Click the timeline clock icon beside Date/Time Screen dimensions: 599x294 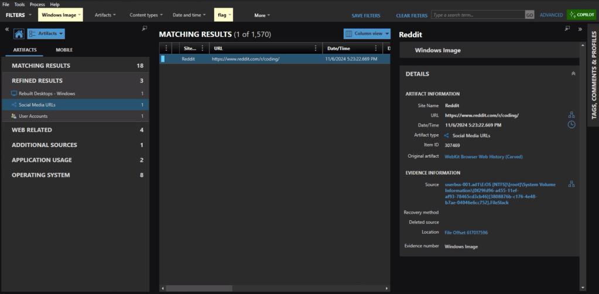click(x=571, y=125)
